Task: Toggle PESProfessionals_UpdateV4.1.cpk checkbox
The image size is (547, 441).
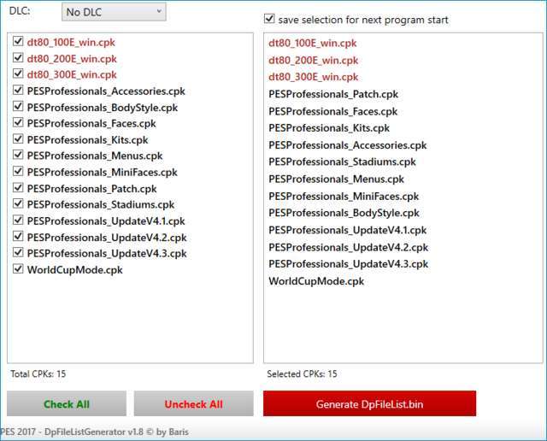Action: coord(18,220)
